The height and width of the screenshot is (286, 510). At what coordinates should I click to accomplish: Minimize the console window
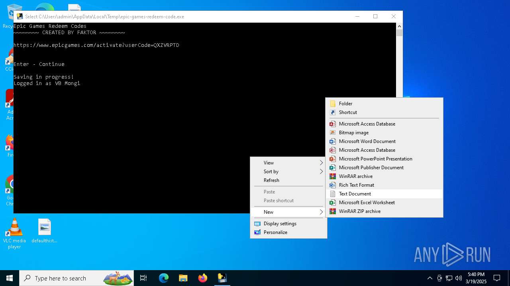tap(357, 17)
